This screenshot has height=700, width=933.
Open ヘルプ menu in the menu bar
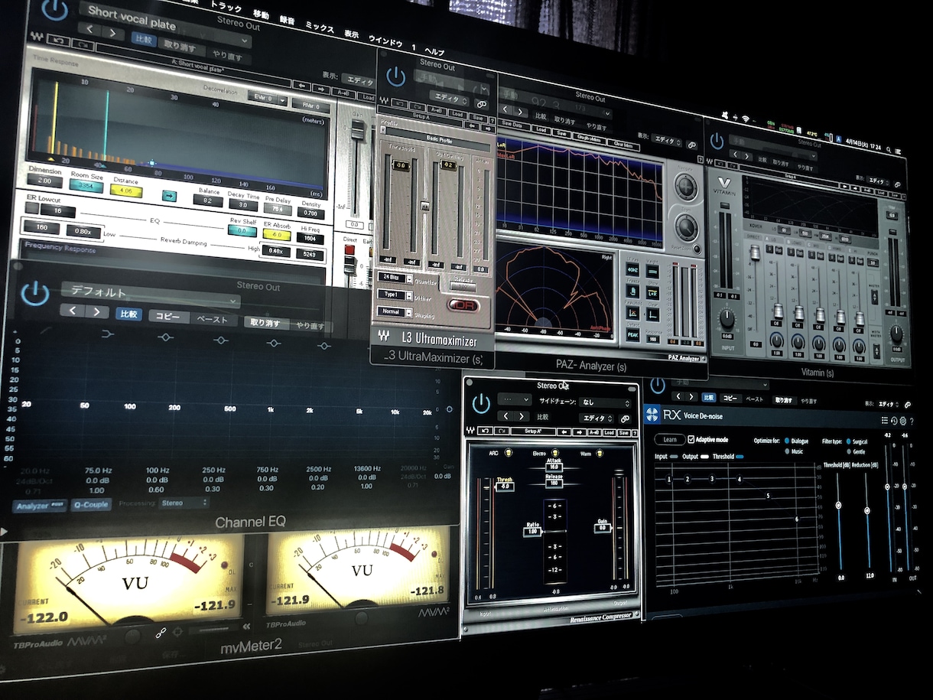coord(434,50)
